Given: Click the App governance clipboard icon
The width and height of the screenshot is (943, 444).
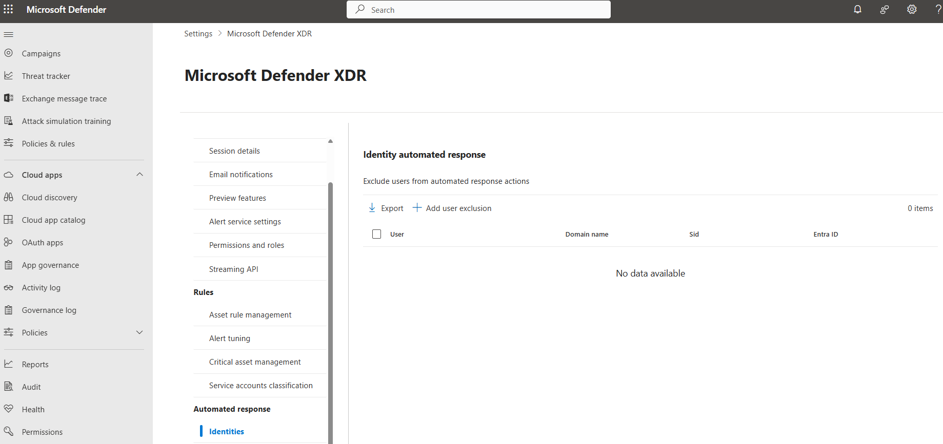Looking at the screenshot, I should tap(8, 265).
